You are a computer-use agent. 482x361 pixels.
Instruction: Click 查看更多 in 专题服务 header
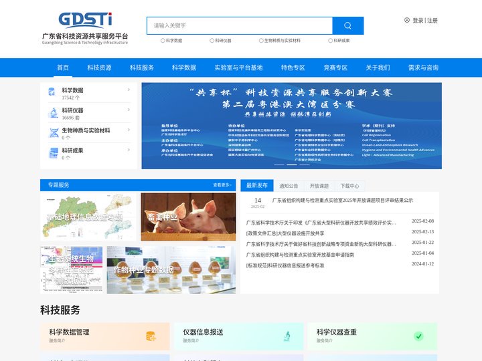click(222, 185)
